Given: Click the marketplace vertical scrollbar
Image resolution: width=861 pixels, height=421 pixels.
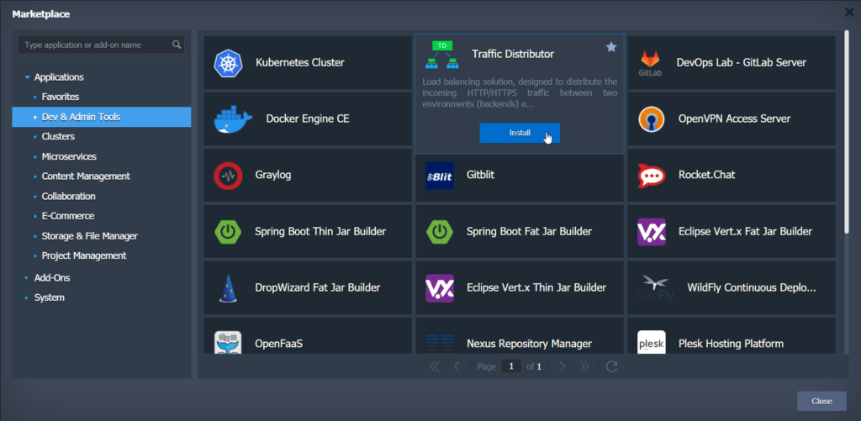Looking at the screenshot, I should click(848, 132).
